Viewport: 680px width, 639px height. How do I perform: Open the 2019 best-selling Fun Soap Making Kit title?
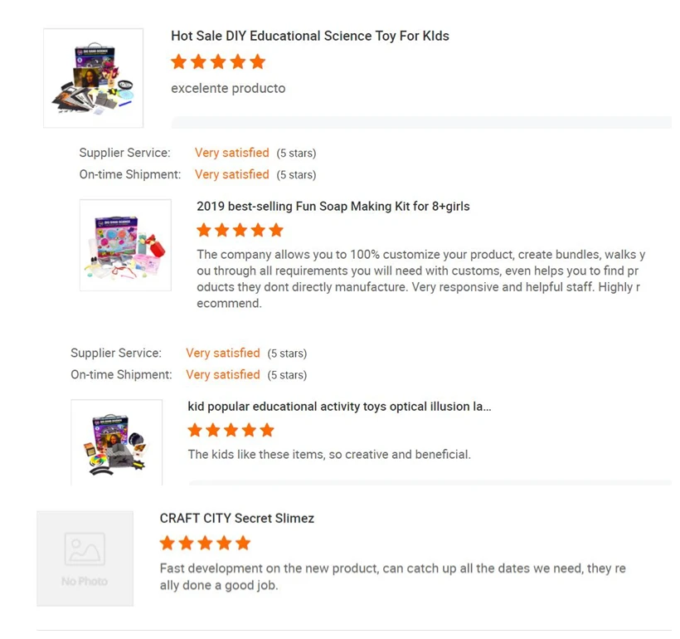(333, 206)
